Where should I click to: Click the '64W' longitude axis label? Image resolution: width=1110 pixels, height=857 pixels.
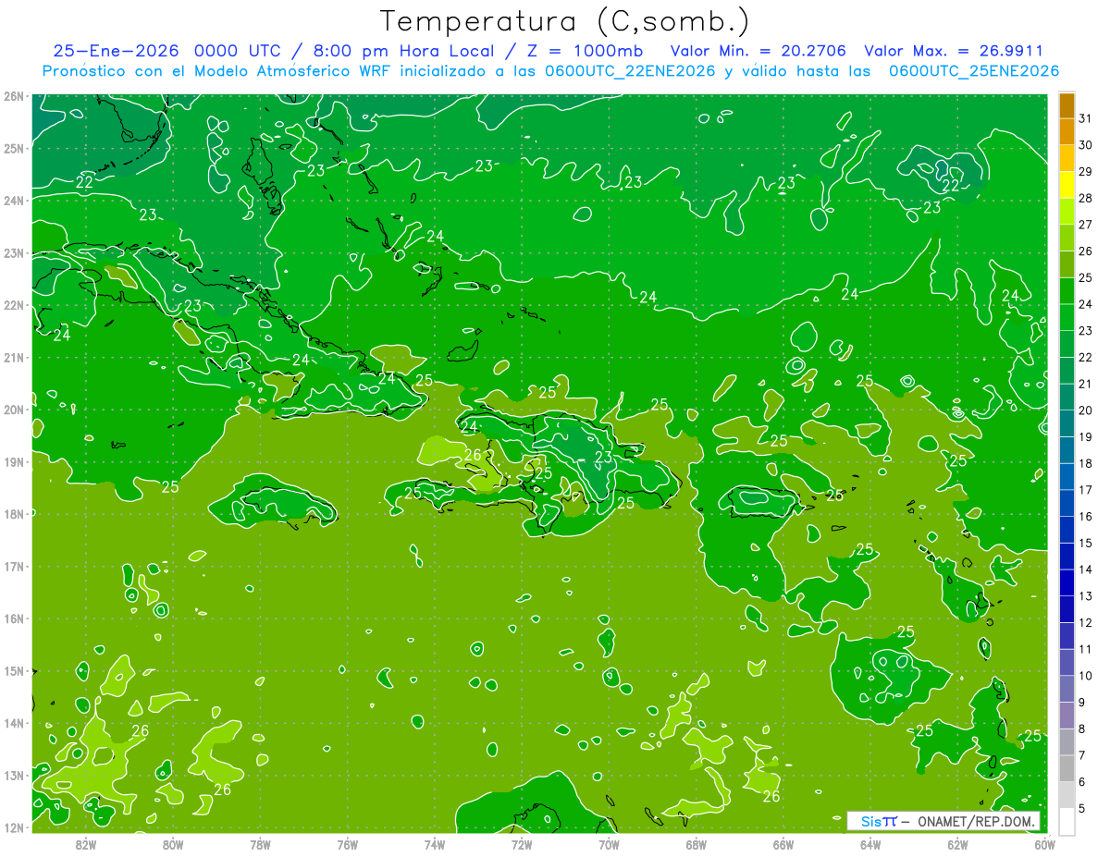(870, 844)
